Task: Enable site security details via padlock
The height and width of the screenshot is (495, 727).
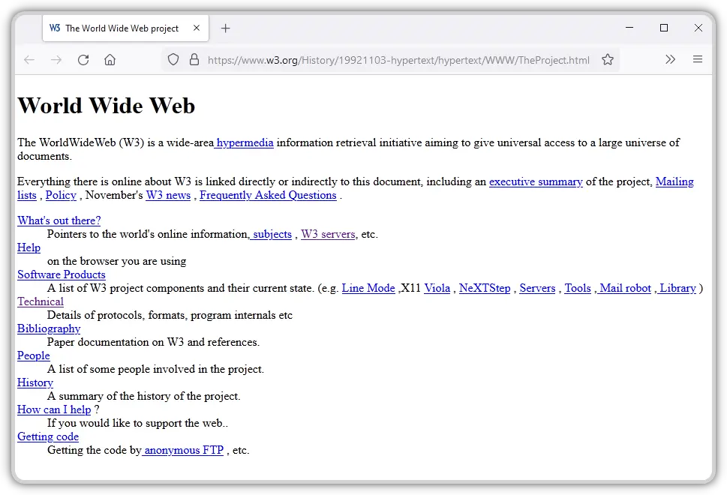Action: 194,59
